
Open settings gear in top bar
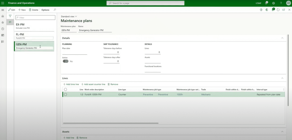pos(273,3)
